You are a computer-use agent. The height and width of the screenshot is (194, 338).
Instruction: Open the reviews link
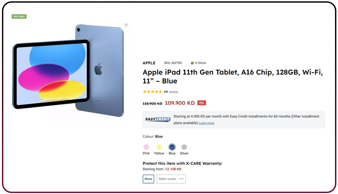click(x=174, y=92)
